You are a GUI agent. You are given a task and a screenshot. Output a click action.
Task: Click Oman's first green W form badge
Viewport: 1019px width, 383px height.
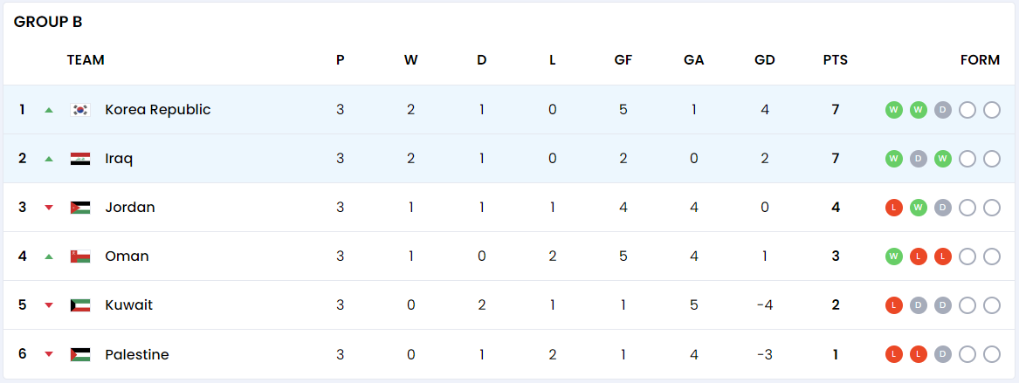pyautogui.click(x=894, y=256)
